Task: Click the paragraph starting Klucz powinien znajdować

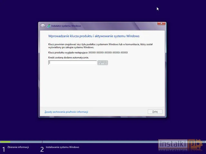Action: click(100, 46)
